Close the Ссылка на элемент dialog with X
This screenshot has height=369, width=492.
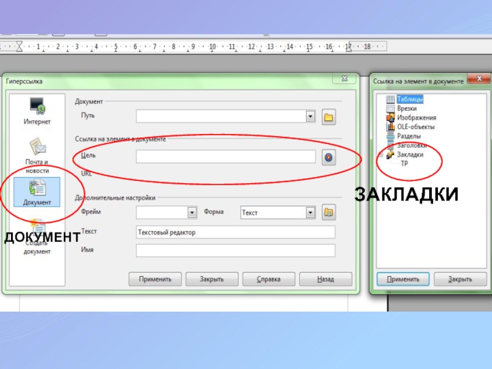tap(479, 79)
